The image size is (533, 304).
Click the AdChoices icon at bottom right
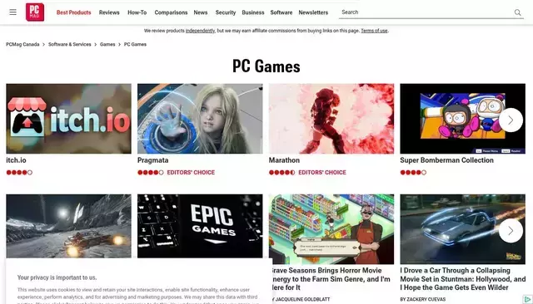(527, 299)
